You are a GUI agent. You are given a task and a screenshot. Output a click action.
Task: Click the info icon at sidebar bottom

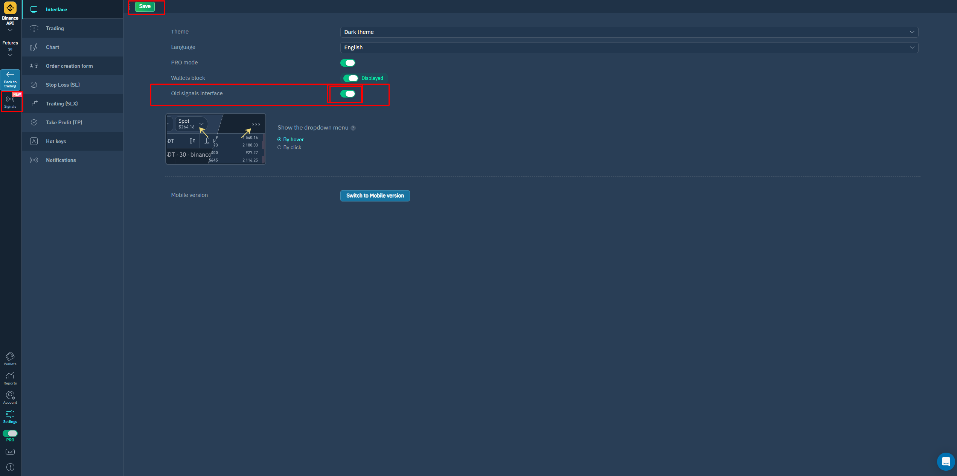click(x=10, y=467)
